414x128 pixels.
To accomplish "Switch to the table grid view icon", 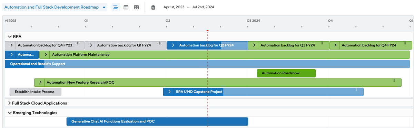I will point(136,7).
